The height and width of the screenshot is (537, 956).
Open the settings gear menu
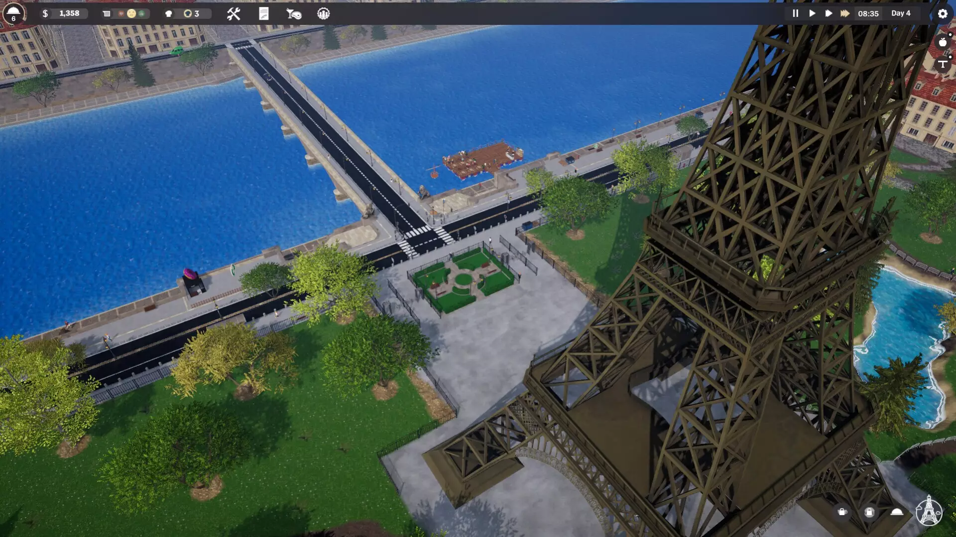(943, 13)
